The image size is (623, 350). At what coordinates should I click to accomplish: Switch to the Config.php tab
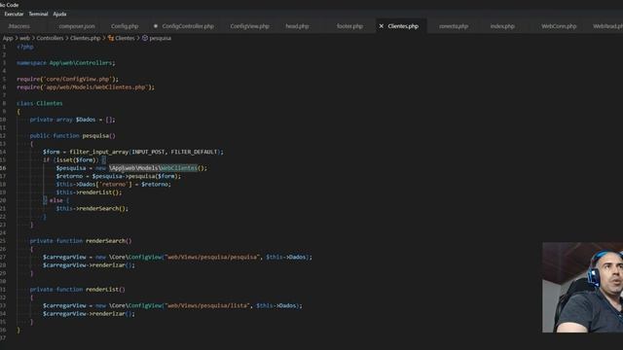125,26
